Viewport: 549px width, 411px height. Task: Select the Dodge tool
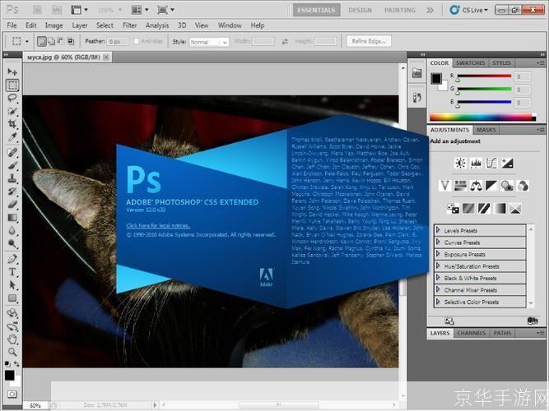click(12, 243)
